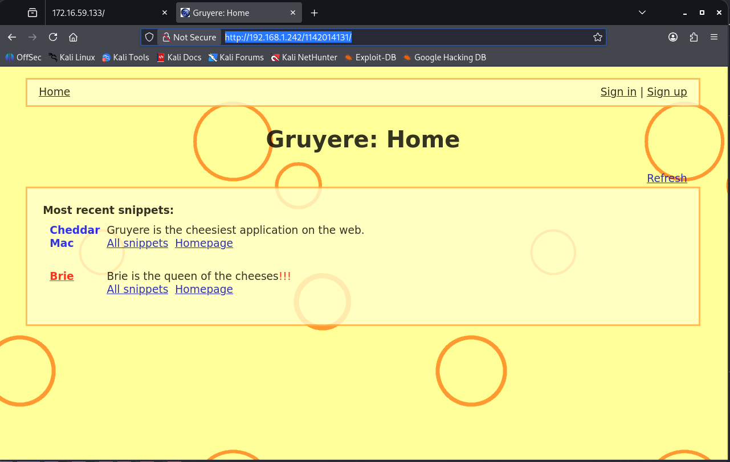This screenshot has width=730, height=462.
Task: Open the Kali Tools bookmark
Action: pos(125,57)
